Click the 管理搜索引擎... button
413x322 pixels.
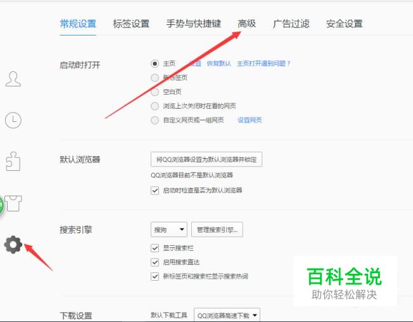(217, 229)
